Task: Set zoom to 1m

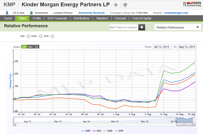Action: click(x=24, y=47)
